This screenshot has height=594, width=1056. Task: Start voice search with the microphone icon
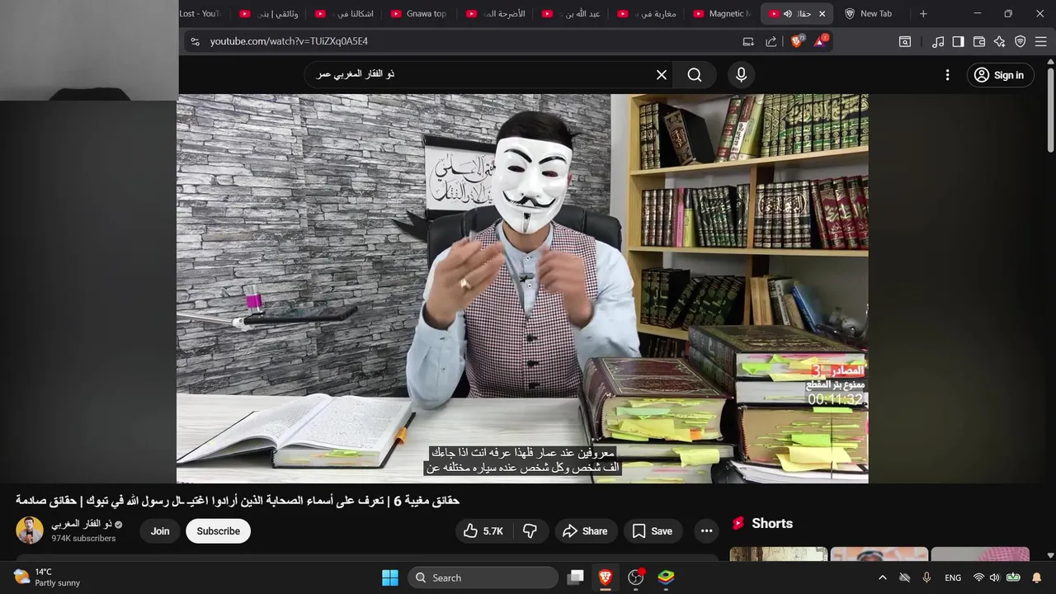coord(741,75)
